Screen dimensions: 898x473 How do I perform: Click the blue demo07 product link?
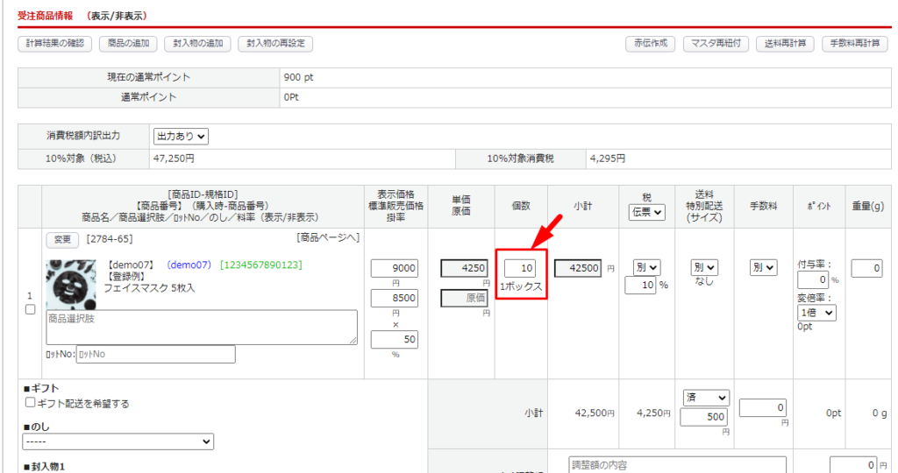[189, 265]
